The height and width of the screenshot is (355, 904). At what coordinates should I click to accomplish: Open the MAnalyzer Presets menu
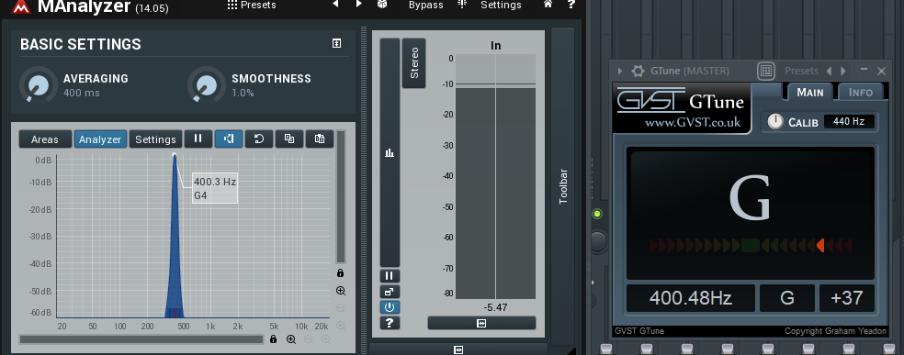tap(252, 6)
